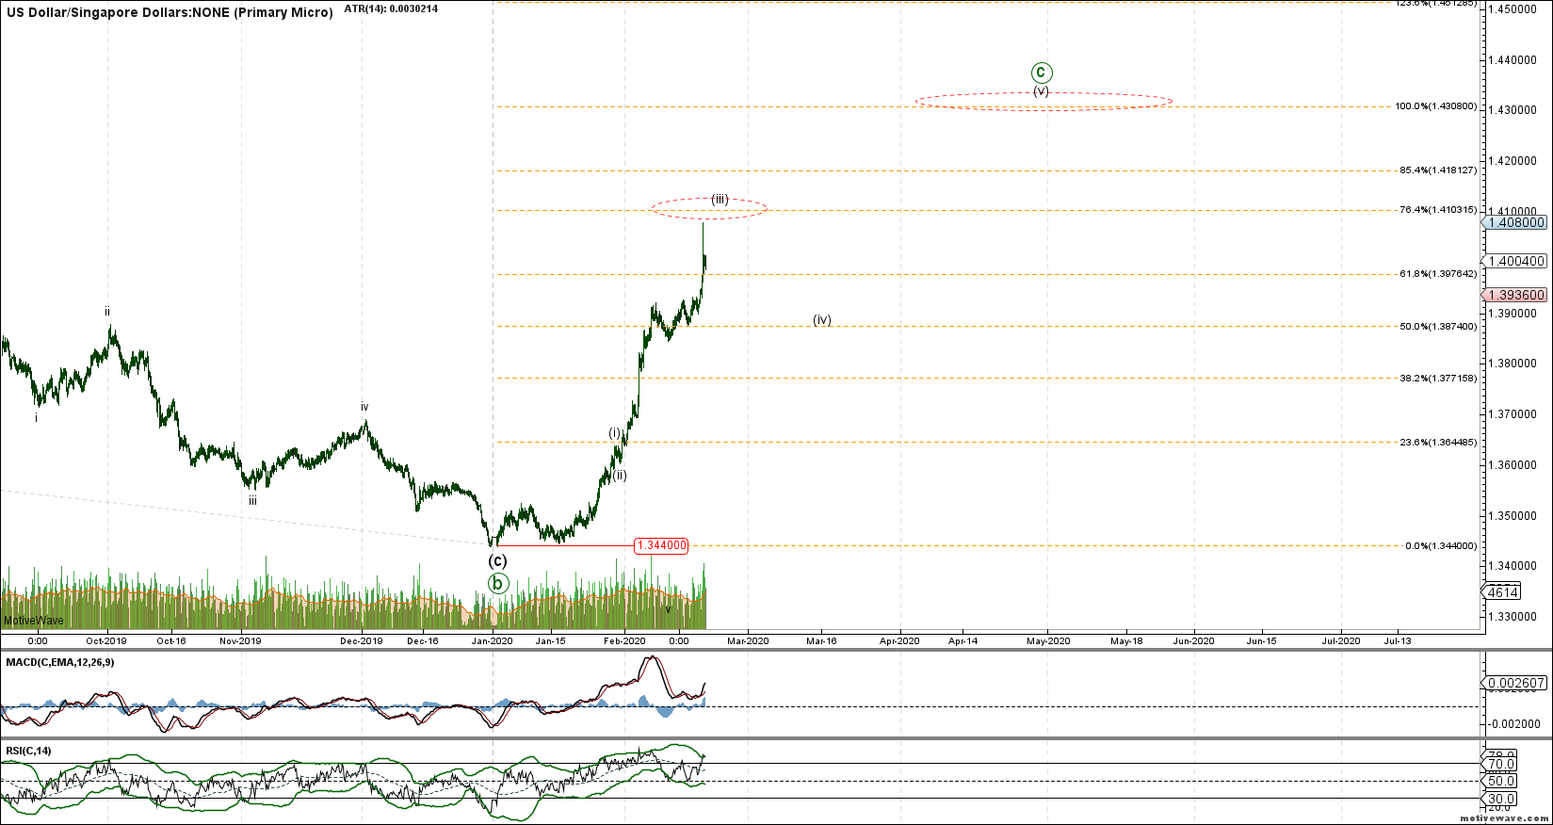Select Dec-2019 on the time axis
Viewport: 1553px width, 825px height.
click(x=362, y=640)
